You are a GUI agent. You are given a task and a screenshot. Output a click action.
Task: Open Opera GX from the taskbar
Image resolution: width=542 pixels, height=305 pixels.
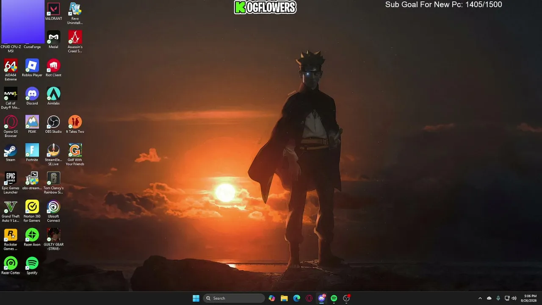[309, 298]
